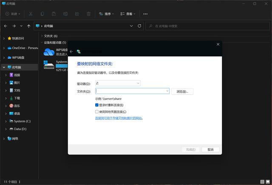This screenshot has width=272, height=185.
Task: Click the 完成(F) finish button
Action: (x=191, y=149)
